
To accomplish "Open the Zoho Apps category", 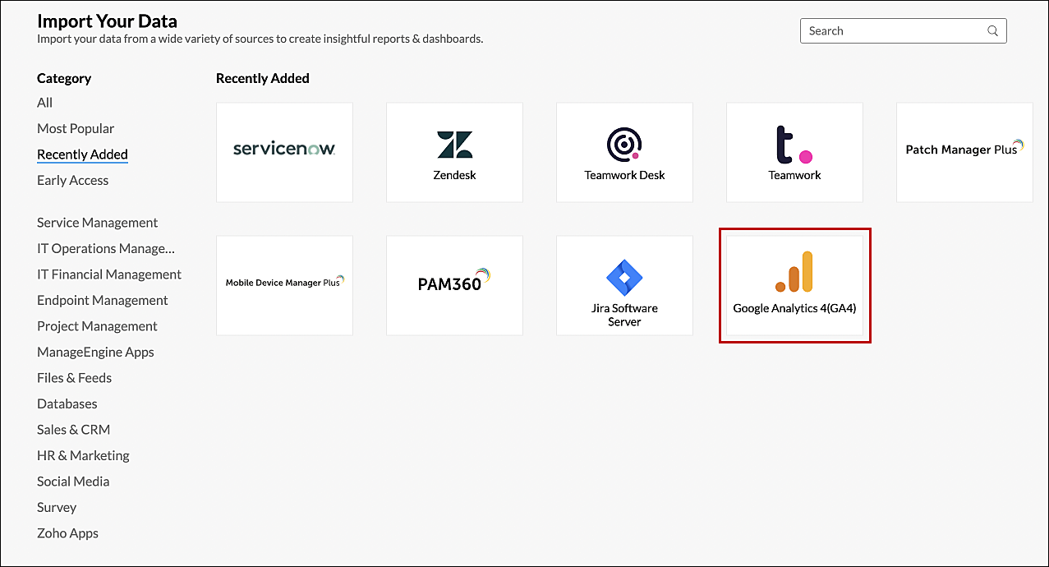I will pyautogui.click(x=67, y=533).
